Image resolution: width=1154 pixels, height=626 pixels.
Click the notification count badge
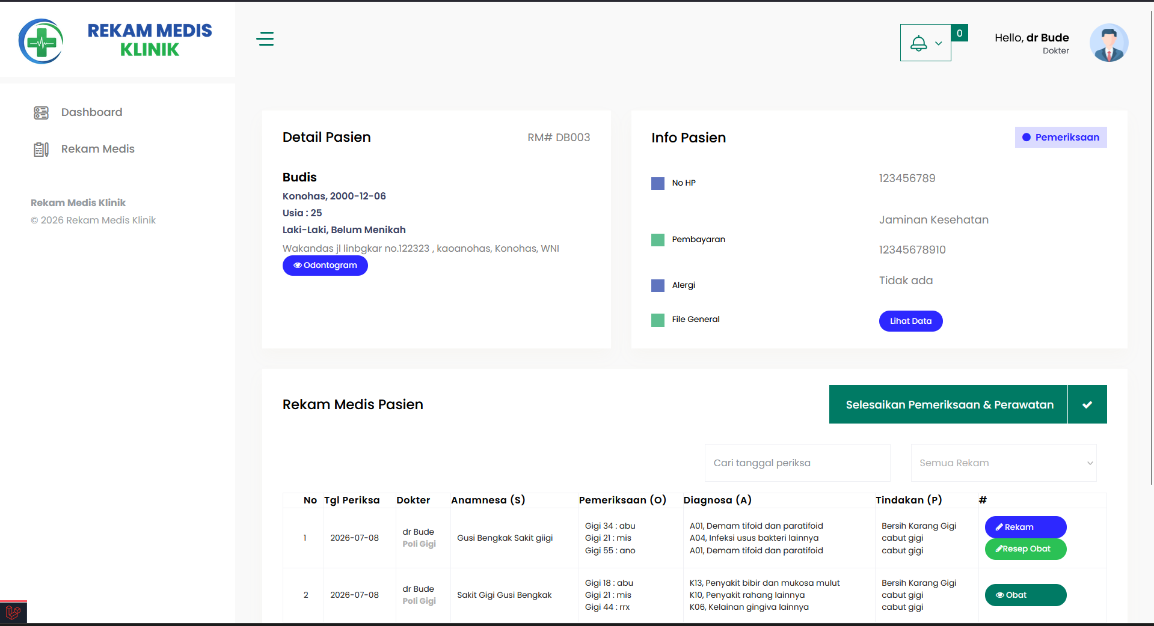click(x=959, y=33)
